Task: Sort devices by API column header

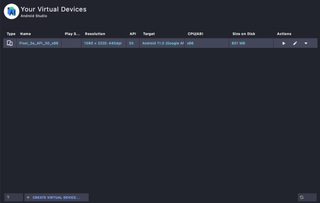Action: pos(133,34)
